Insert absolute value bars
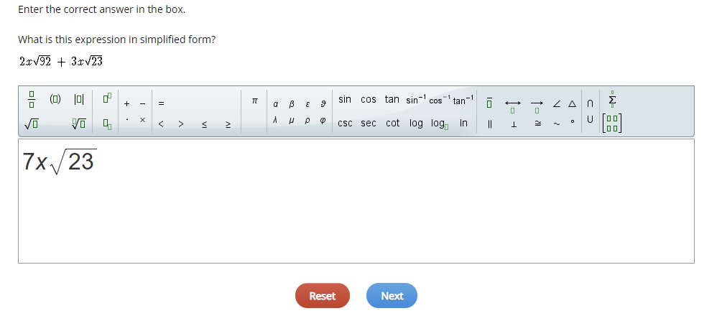The width and height of the screenshot is (722, 321). coord(79,99)
